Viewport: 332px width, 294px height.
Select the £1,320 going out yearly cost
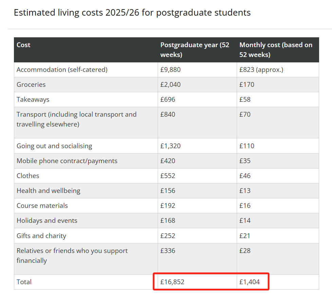[171, 146]
